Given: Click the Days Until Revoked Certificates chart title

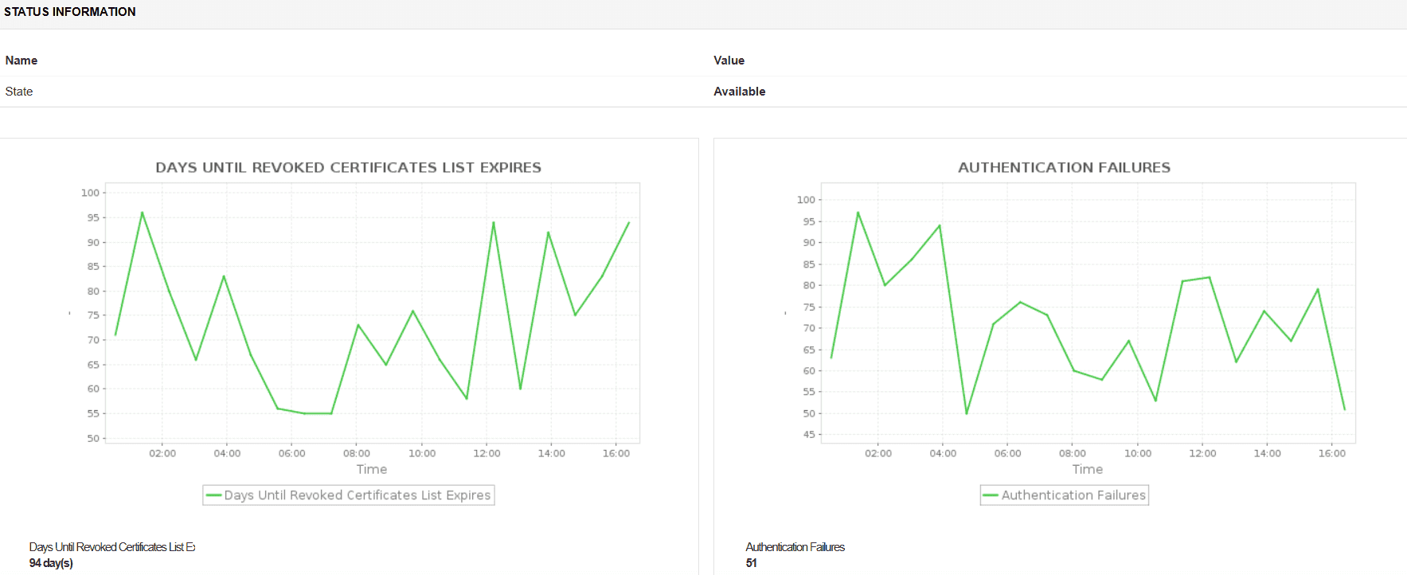Looking at the screenshot, I should tap(348, 167).
